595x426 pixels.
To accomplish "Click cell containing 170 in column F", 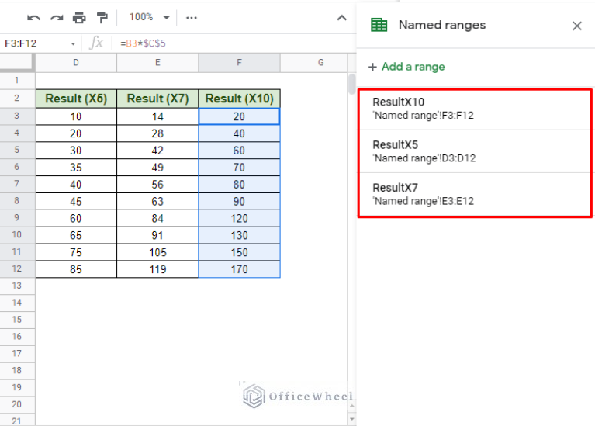I will tap(239, 269).
